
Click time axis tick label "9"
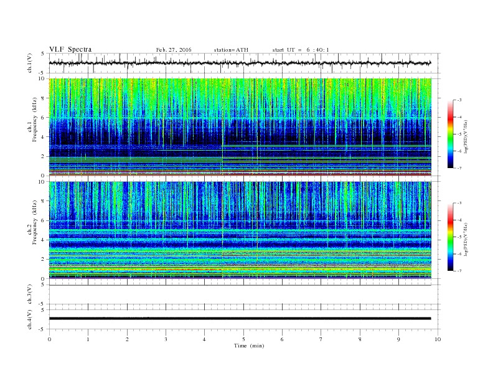[398, 339]
